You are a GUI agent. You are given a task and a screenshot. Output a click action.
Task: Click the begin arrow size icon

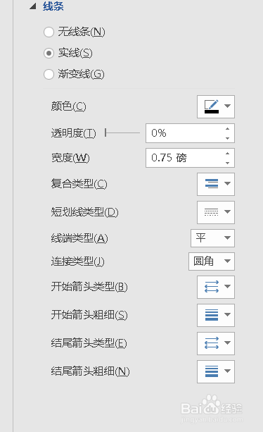pyautogui.click(x=212, y=315)
